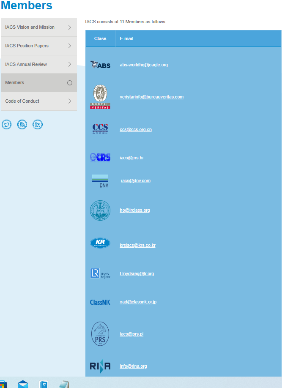Click the DNV logo

click(100, 180)
